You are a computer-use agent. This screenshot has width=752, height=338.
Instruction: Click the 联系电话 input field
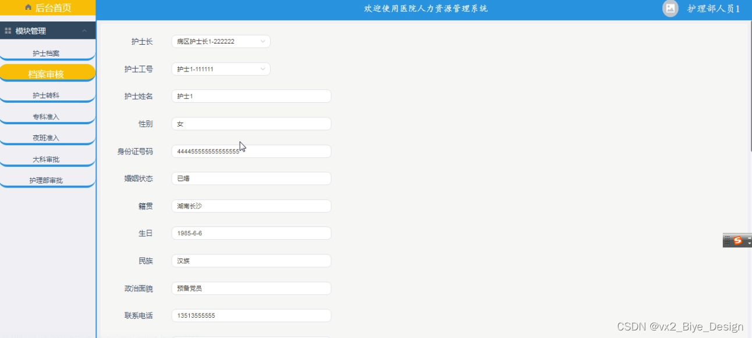251,315
